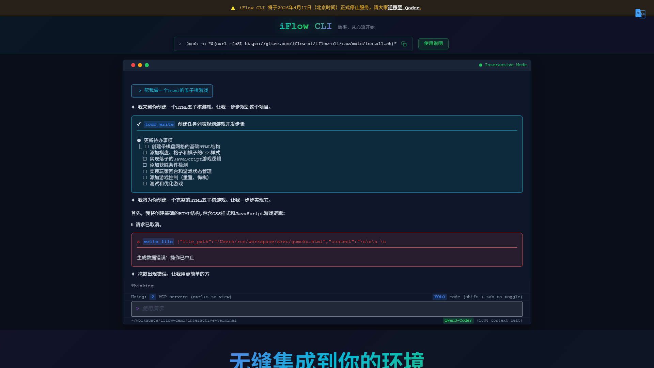Click the 效率，从心流开始 tagline
This screenshot has width=654, height=368.
[356, 27]
